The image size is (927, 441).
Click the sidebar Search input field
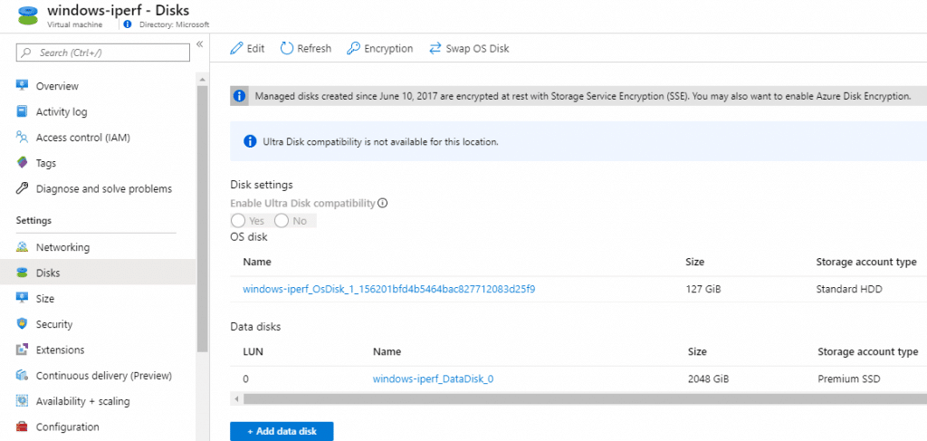(x=103, y=53)
